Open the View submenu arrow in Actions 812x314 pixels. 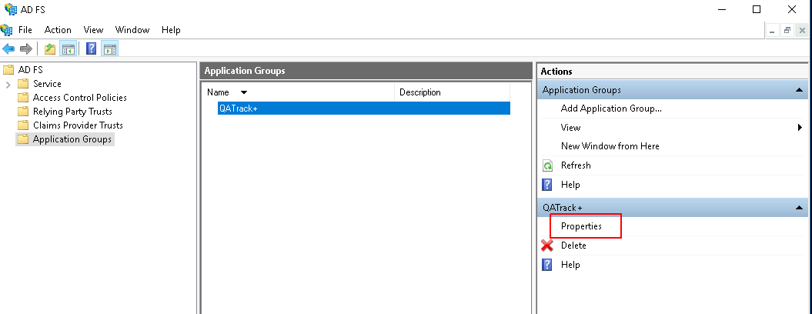[x=800, y=128]
